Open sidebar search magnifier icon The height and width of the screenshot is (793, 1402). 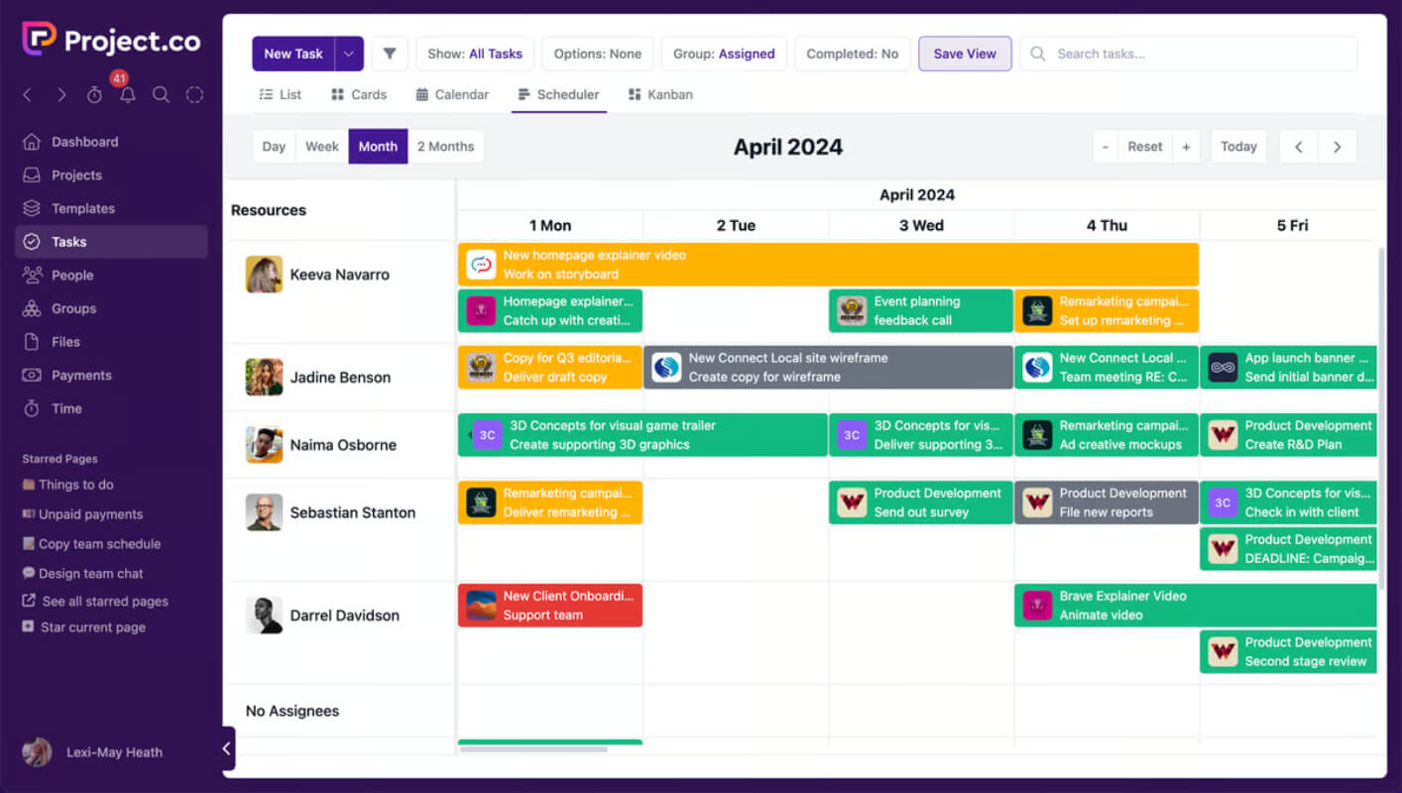[x=161, y=95]
